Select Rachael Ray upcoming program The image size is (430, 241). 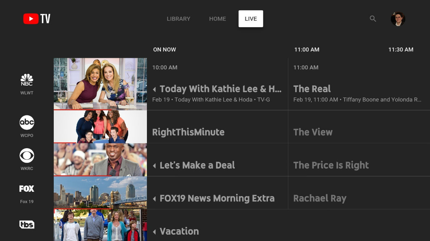320,199
